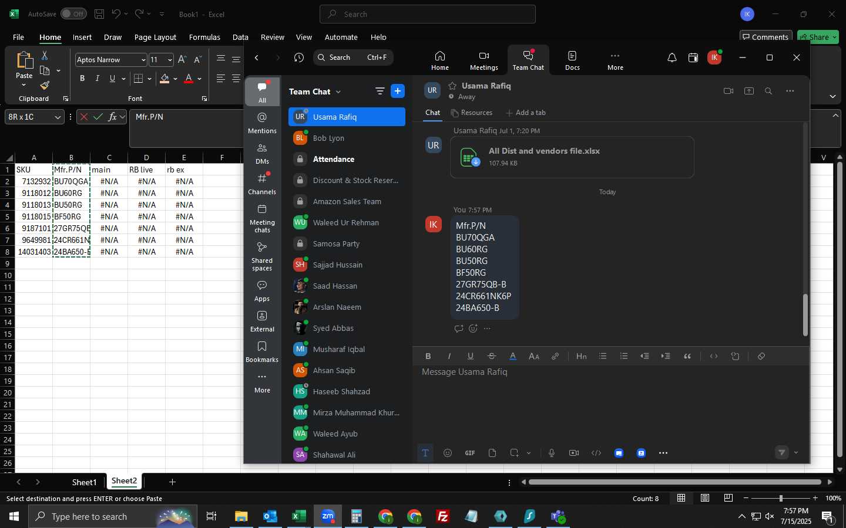Image resolution: width=846 pixels, height=528 pixels.
Task: Reply in thread to Mfr.P/N message
Action: coord(459,329)
